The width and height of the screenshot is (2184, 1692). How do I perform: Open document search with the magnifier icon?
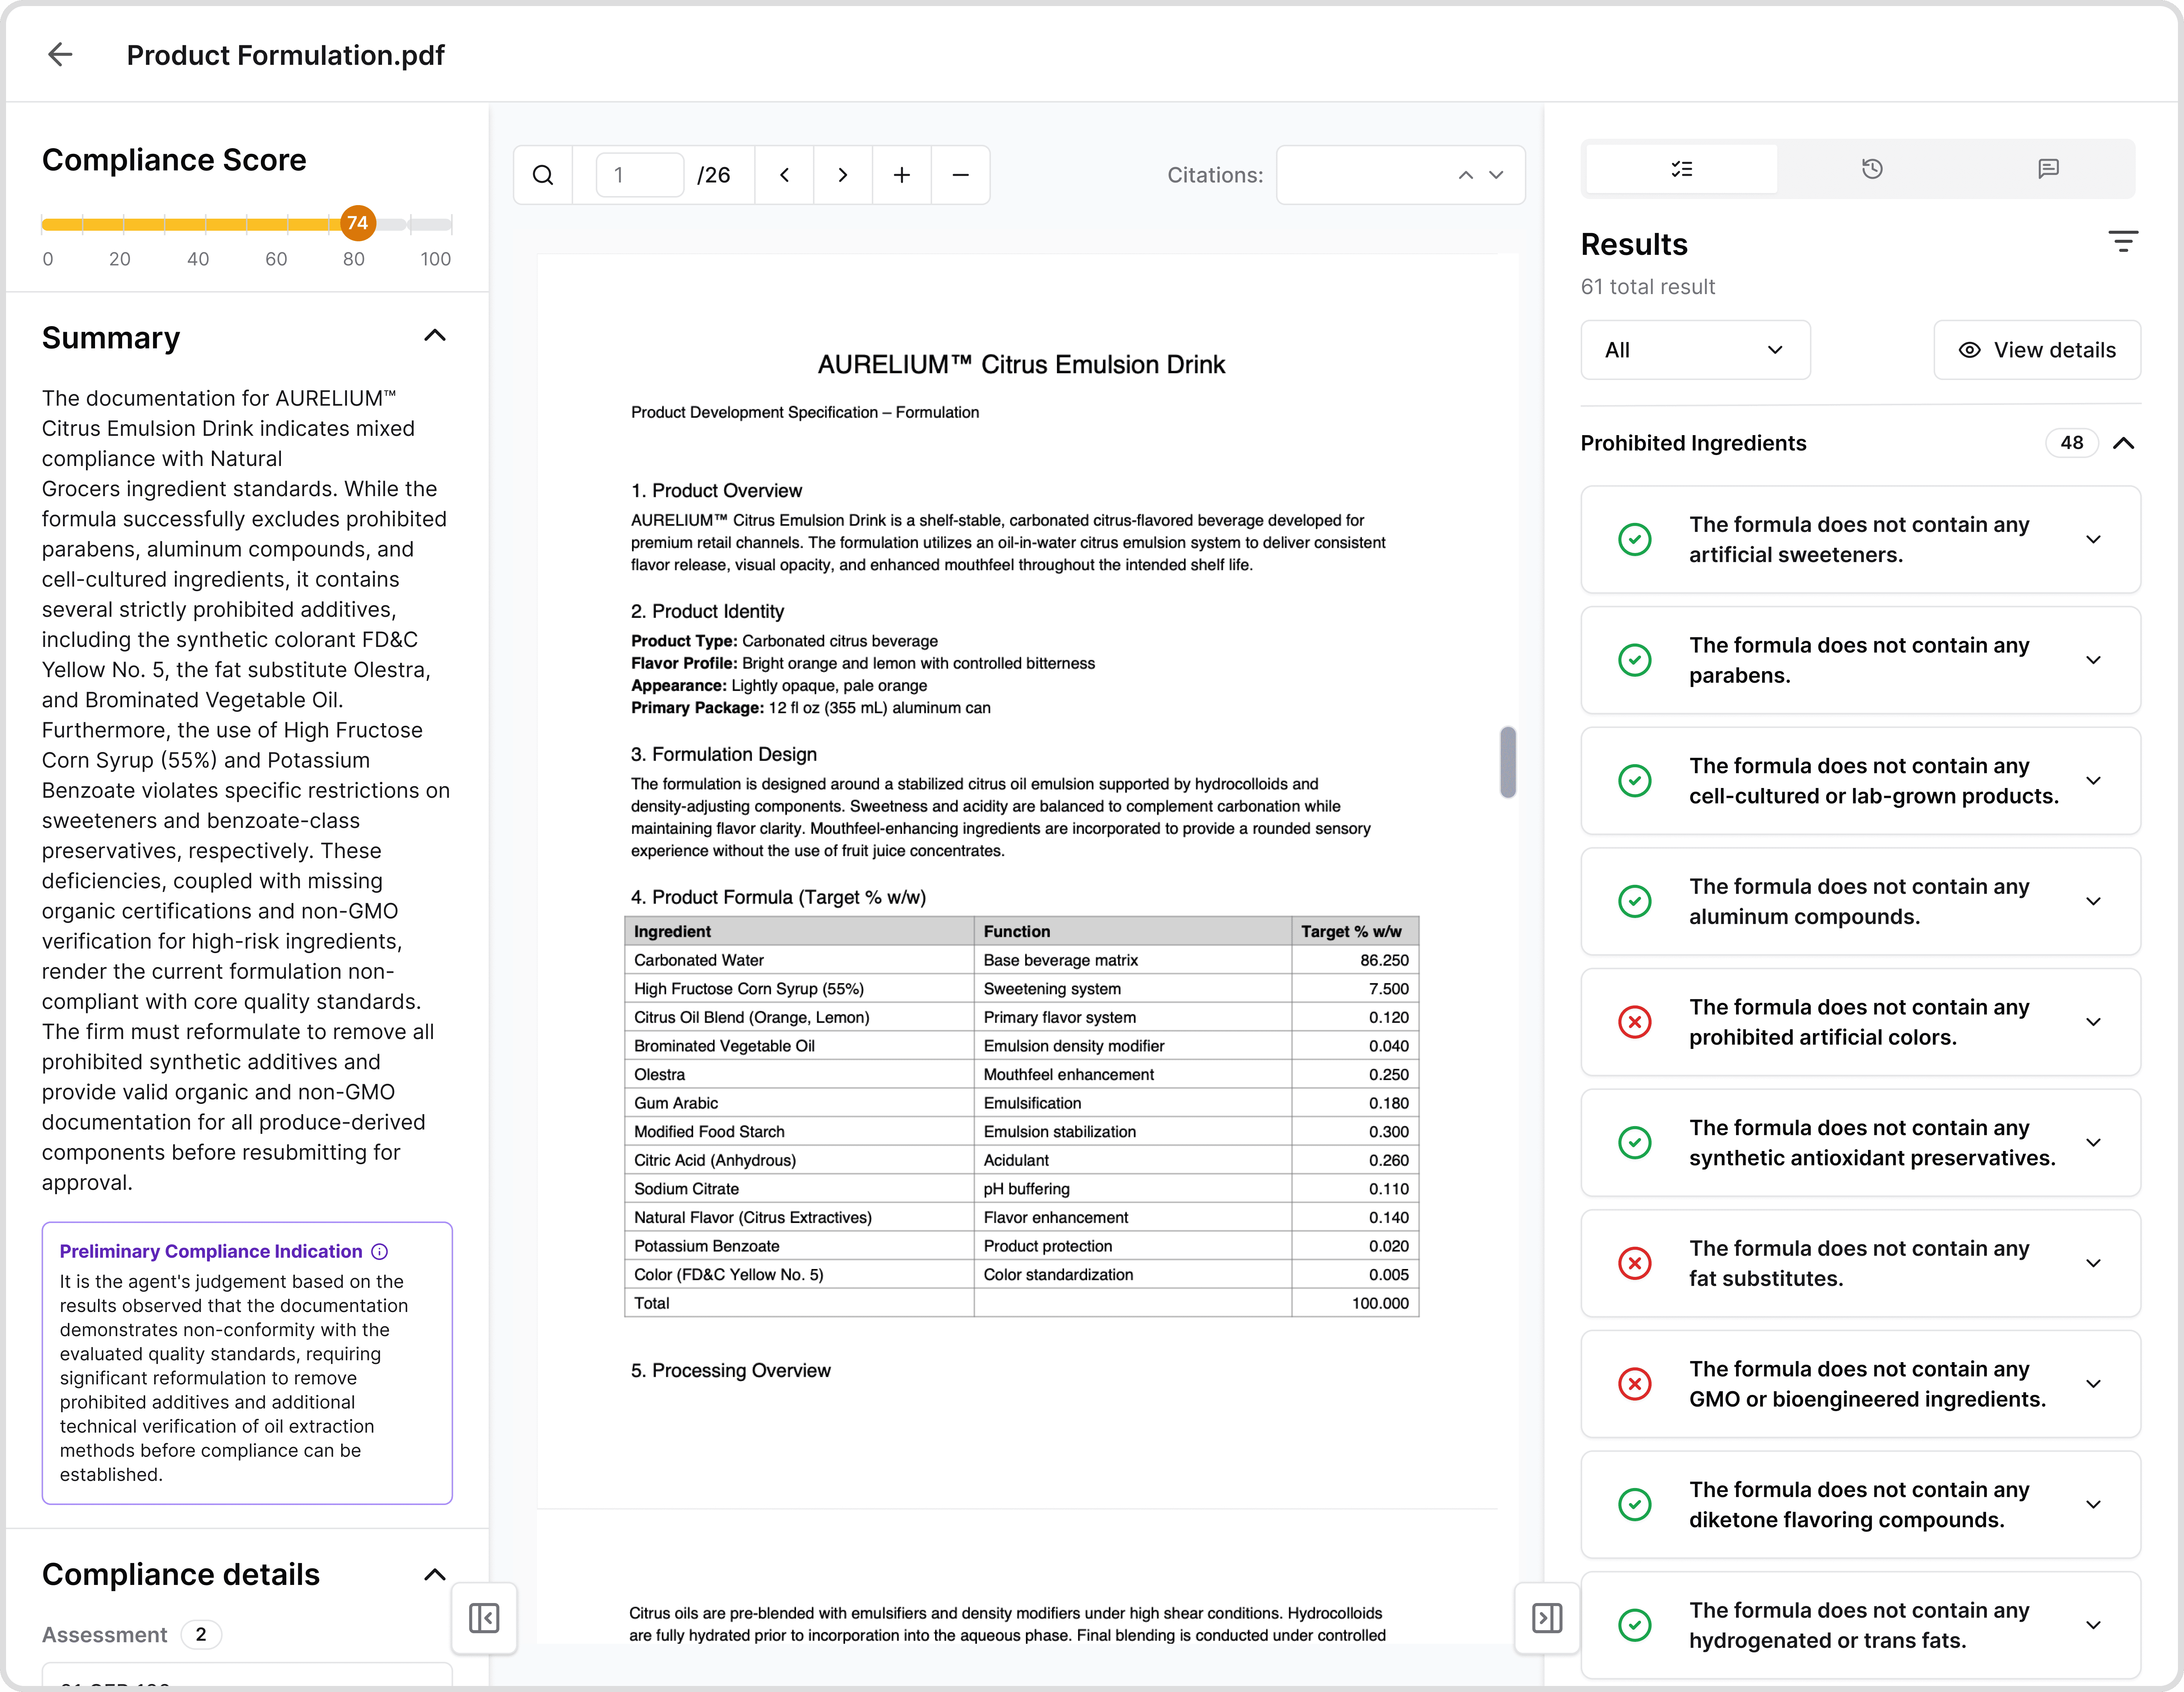[543, 174]
